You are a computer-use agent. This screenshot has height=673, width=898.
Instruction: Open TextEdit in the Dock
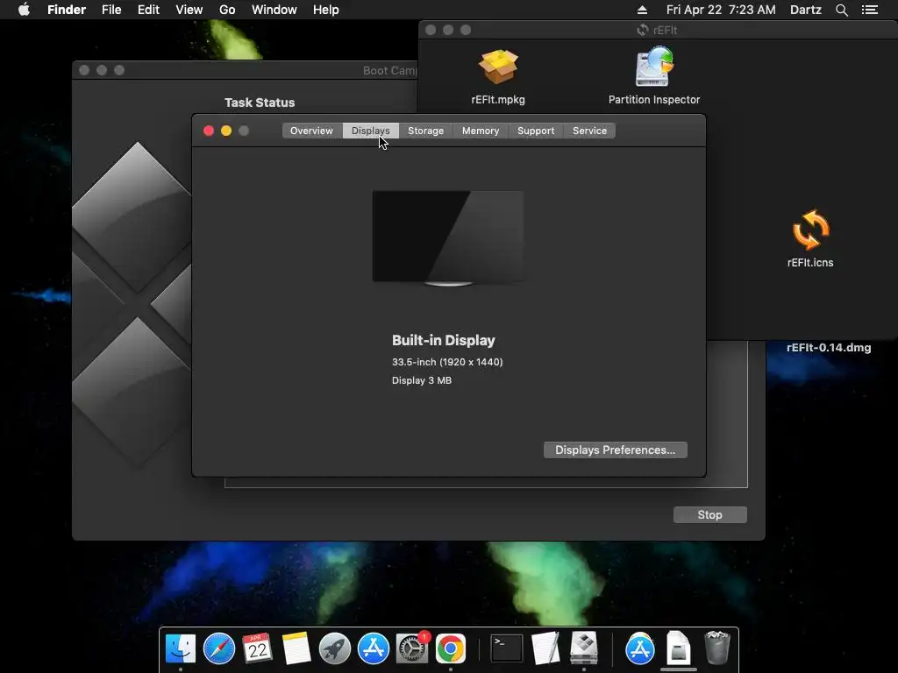click(545, 649)
